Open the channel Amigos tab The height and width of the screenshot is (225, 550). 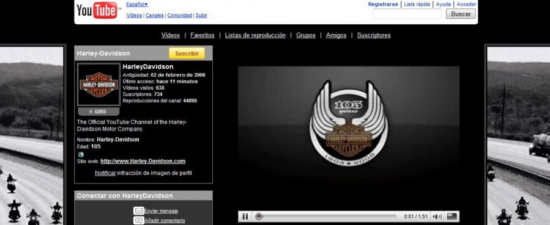pyautogui.click(x=336, y=35)
